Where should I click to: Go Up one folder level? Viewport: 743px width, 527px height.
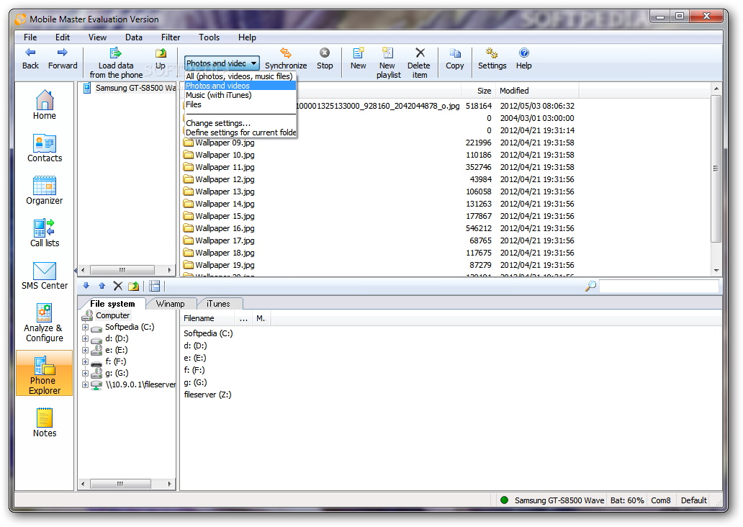pyautogui.click(x=161, y=58)
